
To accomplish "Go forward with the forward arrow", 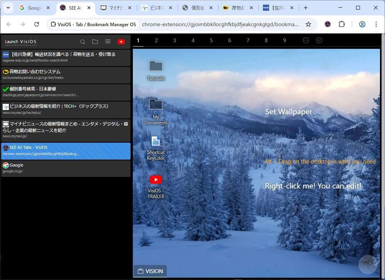I will pos(23,24).
